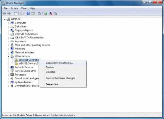Screen dimensions: 164x119
Task: Click the Properties sheet toolbar icon
Action: [x=22, y=13]
